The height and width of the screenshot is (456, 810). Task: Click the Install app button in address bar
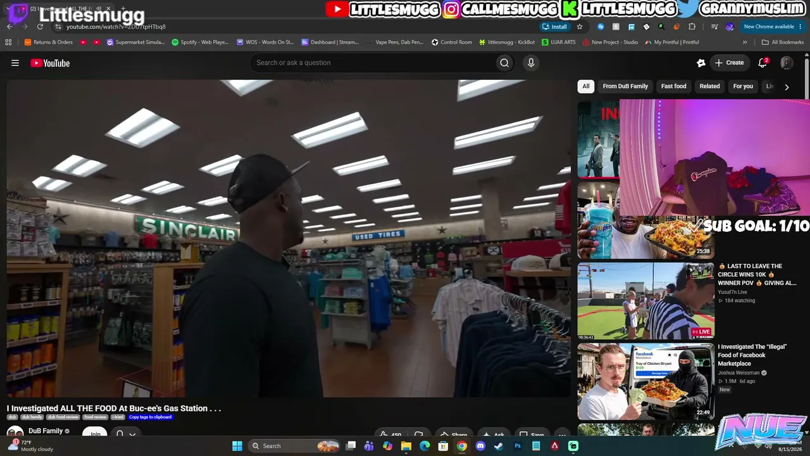pos(555,27)
